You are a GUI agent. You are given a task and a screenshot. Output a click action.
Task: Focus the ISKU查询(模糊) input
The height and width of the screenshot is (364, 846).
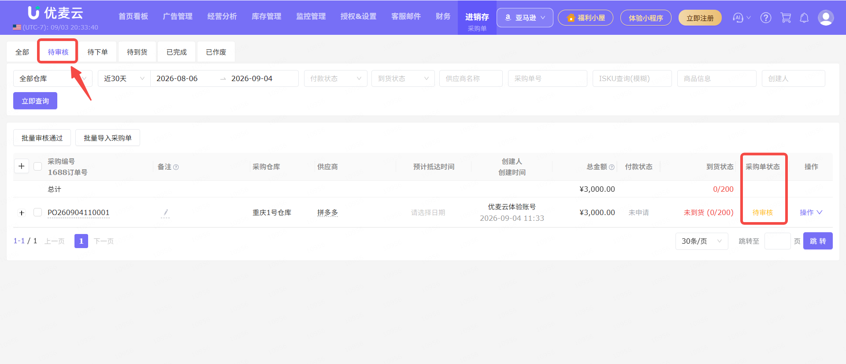632,78
